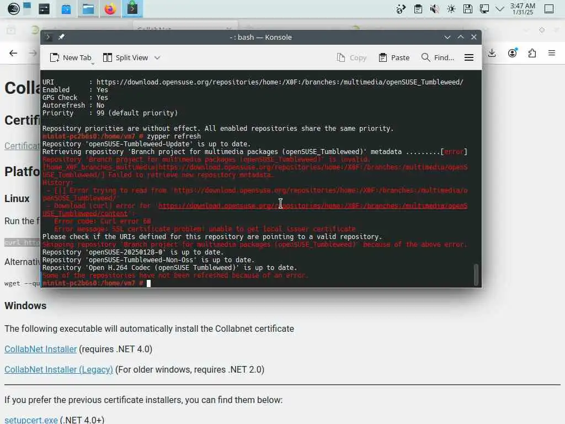Go back in Firefox with back arrow
565x424 pixels.
coord(13,54)
